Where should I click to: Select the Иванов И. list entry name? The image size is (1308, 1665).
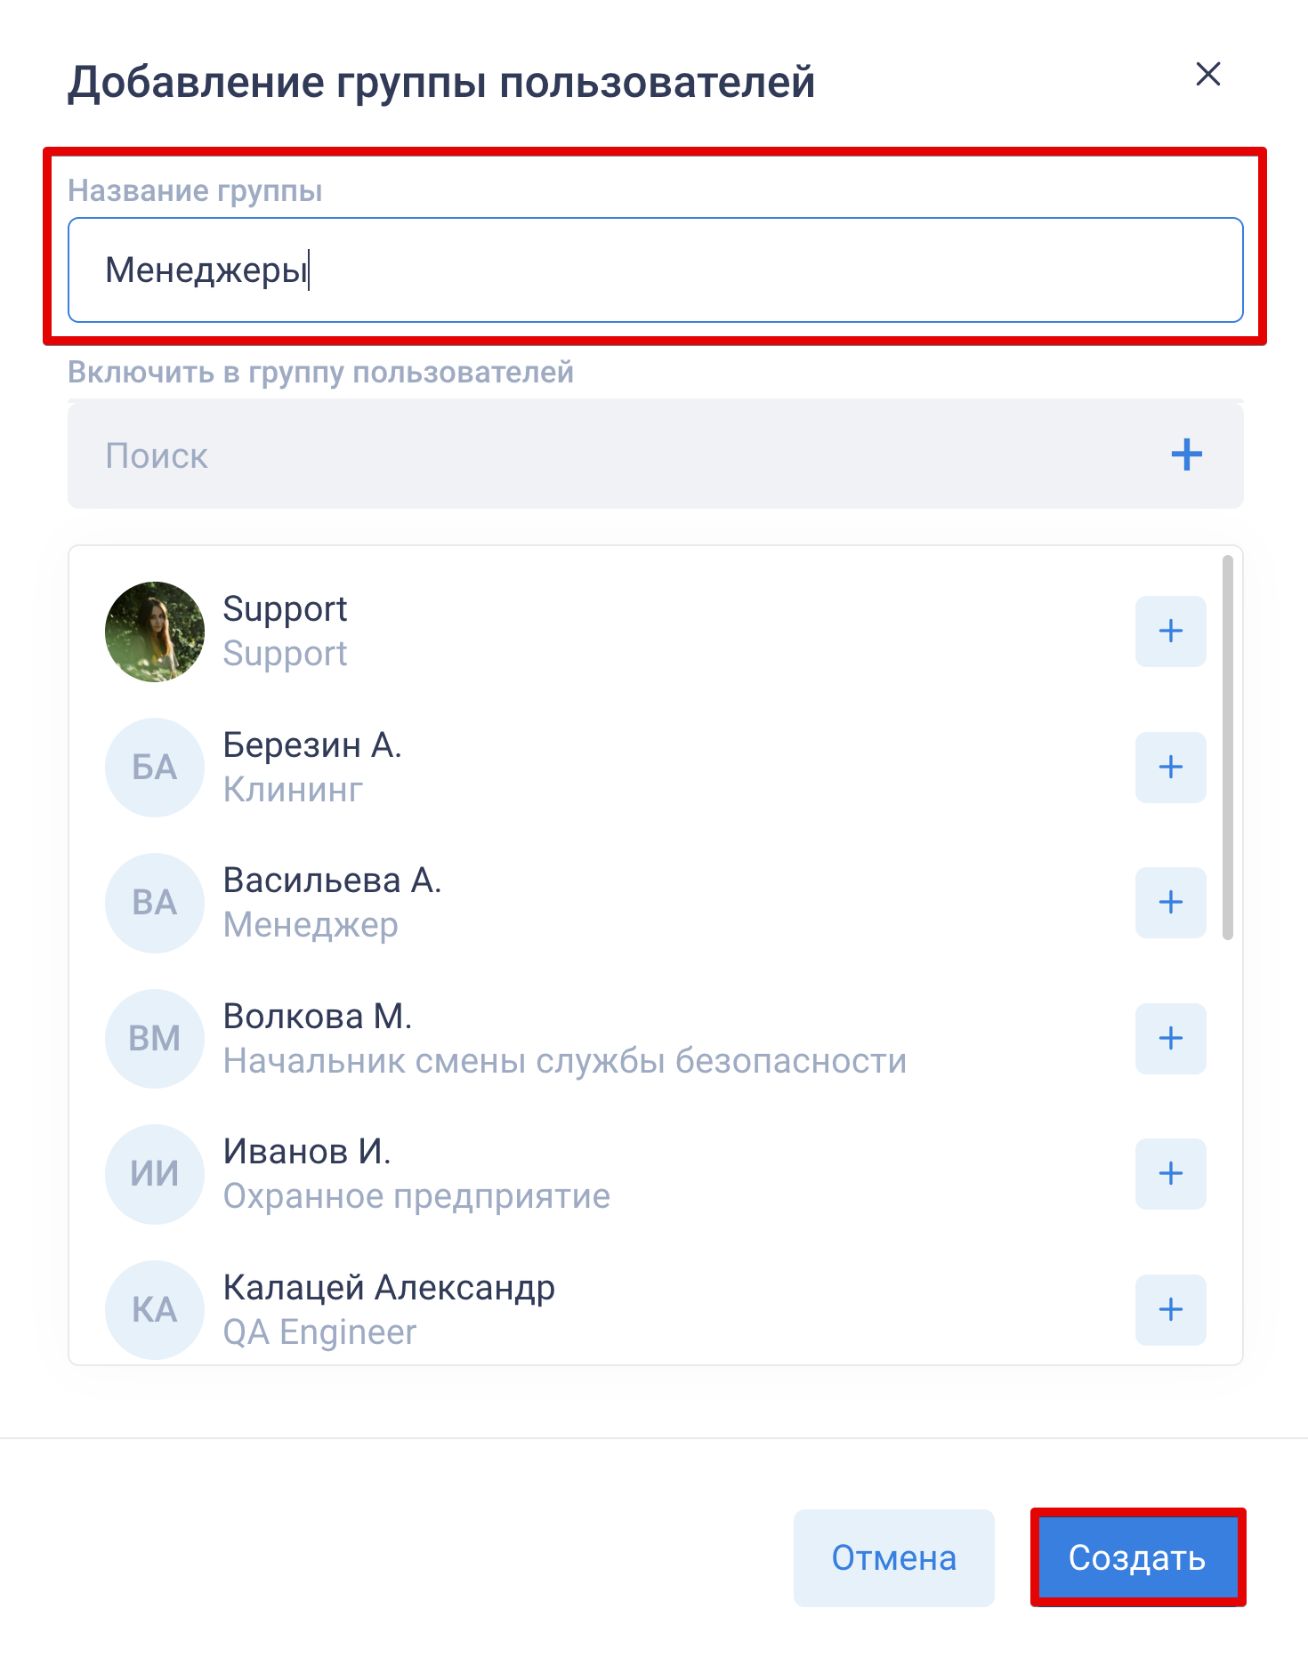pyautogui.click(x=307, y=1152)
